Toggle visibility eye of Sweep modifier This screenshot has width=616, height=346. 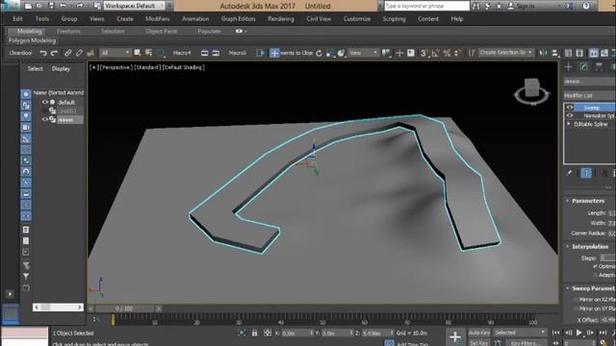[570, 108]
